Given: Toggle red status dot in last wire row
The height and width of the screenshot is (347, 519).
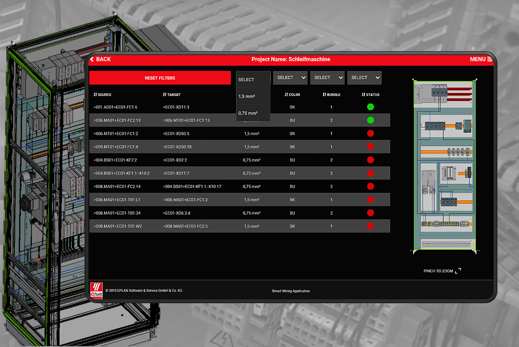Looking at the screenshot, I should coord(370,226).
